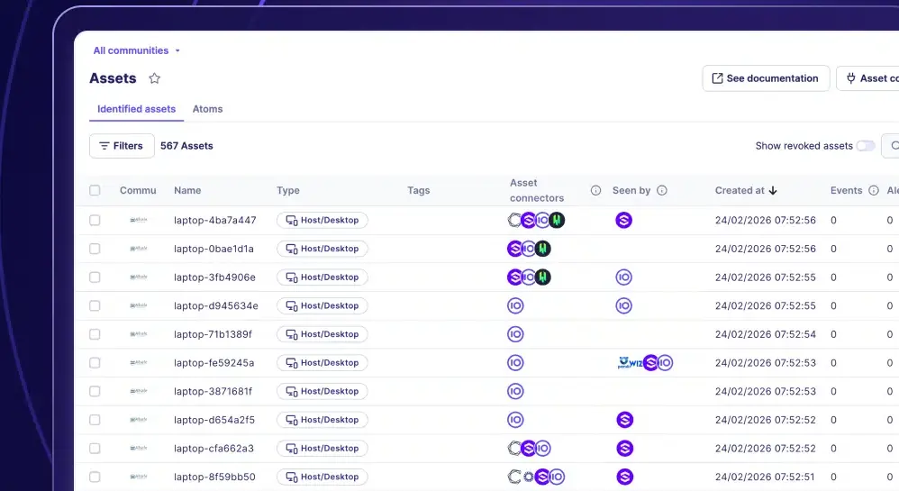
Task: Sort by Created at arrow
Action: point(773,190)
